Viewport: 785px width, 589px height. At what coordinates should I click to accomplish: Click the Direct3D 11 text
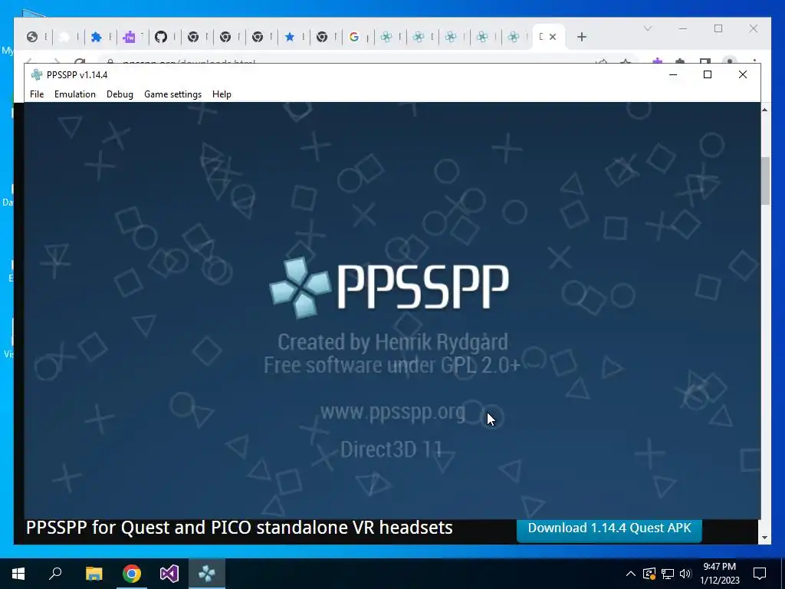(x=391, y=449)
